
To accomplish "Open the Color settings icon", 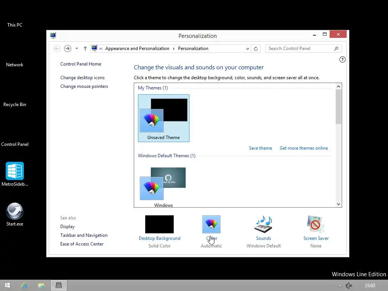I will [x=211, y=224].
